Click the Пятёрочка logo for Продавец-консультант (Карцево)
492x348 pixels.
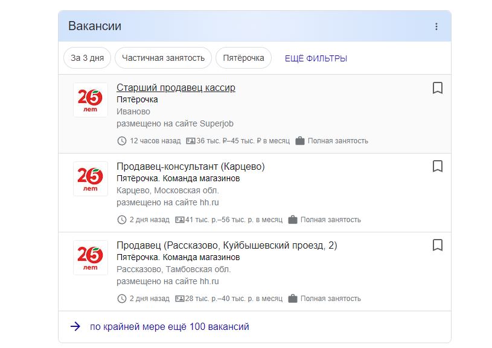(x=91, y=179)
